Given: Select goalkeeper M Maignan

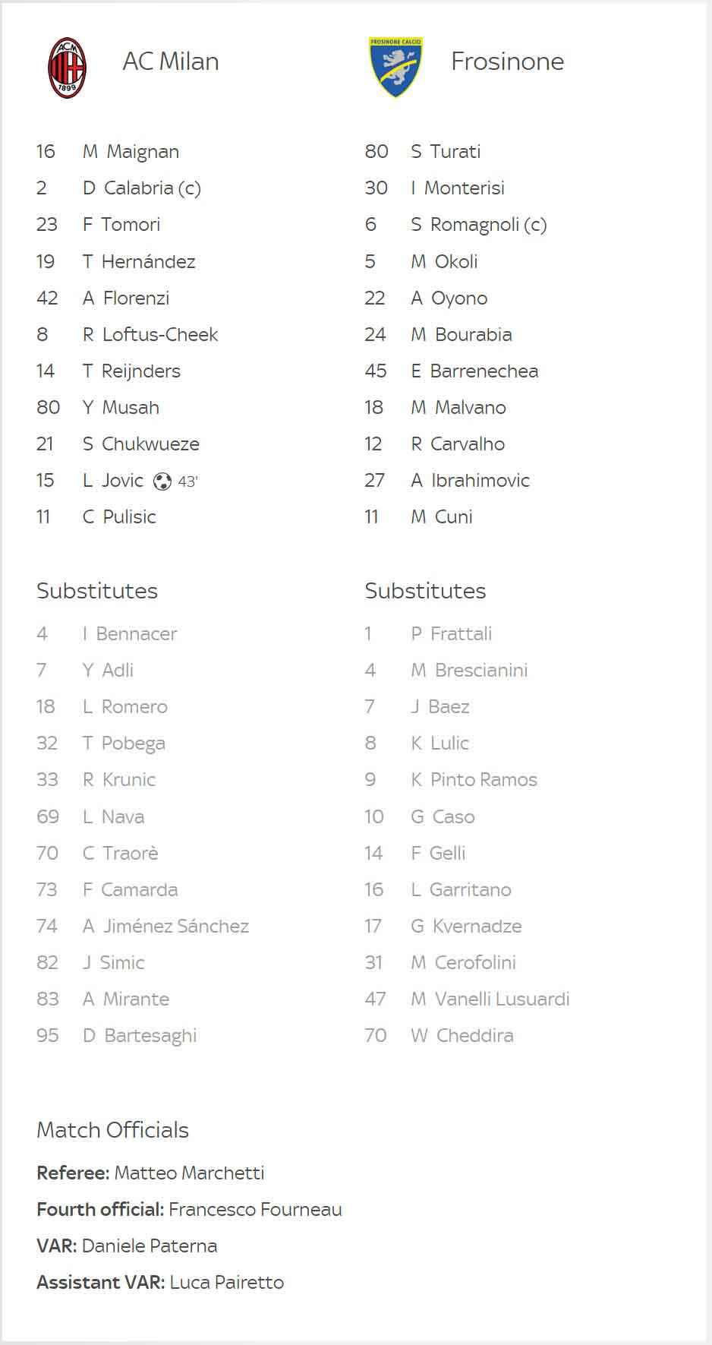Looking at the screenshot, I should (131, 152).
